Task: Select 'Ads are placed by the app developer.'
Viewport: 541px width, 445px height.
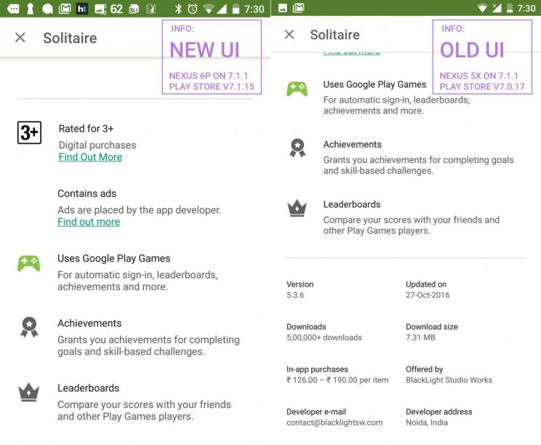Action: 140,210
